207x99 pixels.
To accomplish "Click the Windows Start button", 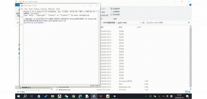I will pos(18,96).
